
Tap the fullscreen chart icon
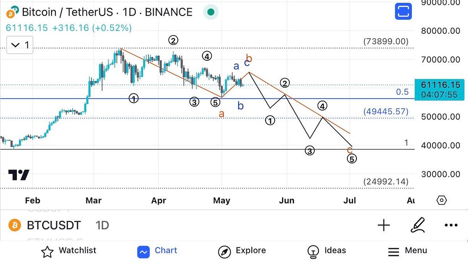(404, 11)
